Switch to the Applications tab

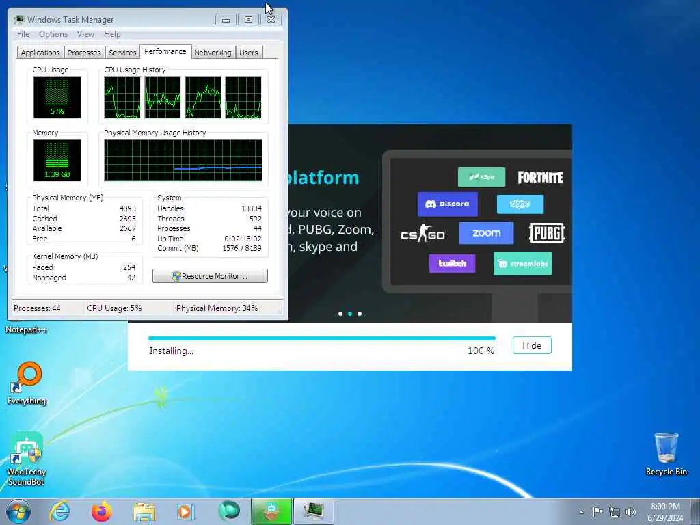click(x=40, y=53)
